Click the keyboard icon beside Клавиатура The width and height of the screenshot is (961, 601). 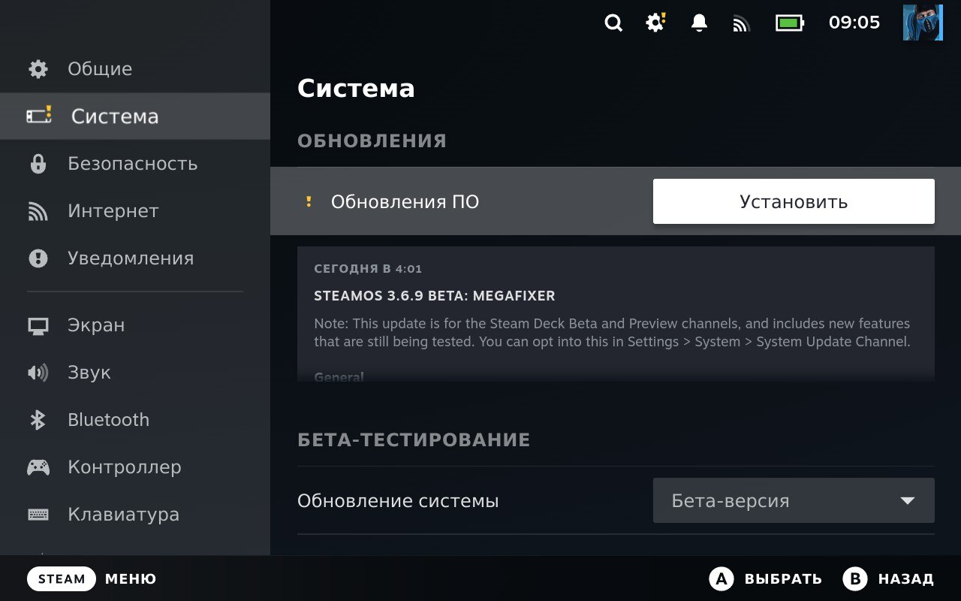(38, 515)
